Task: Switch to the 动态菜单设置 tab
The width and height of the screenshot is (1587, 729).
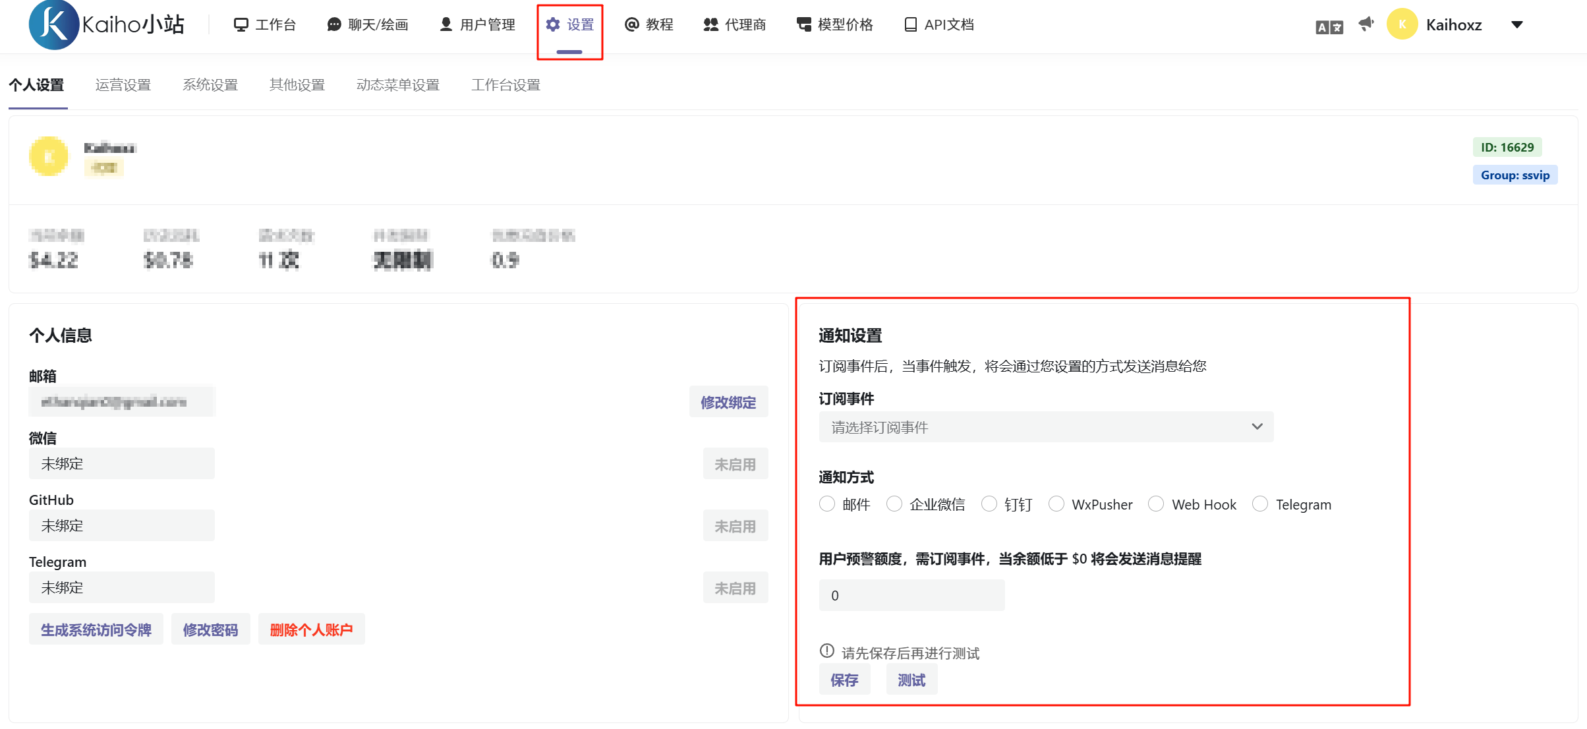Action: 398,85
